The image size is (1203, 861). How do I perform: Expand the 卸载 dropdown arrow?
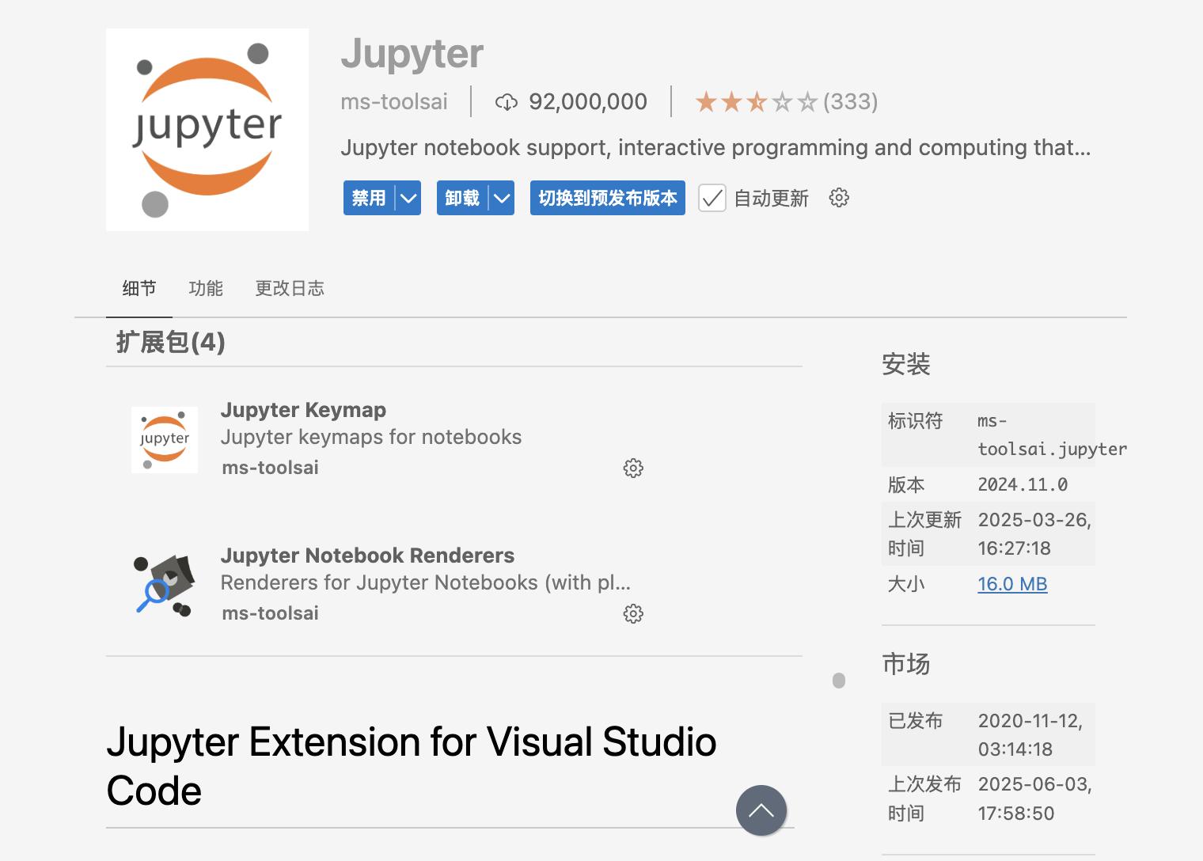pos(502,198)
